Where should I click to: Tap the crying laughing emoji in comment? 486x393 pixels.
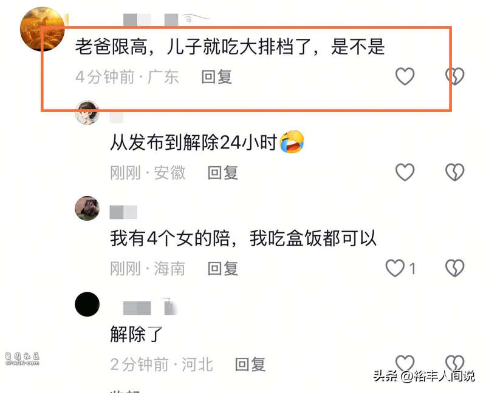tap(292, 142)
